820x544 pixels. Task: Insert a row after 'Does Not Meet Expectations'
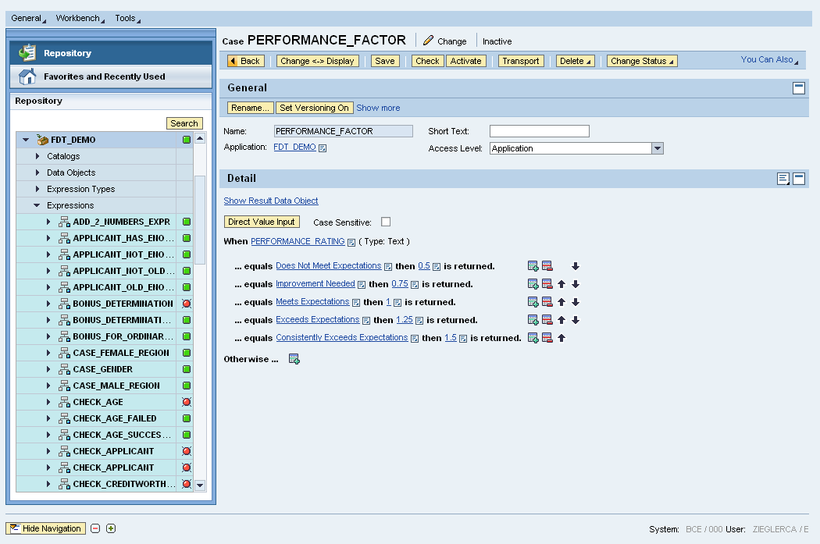tap(533, 266)
